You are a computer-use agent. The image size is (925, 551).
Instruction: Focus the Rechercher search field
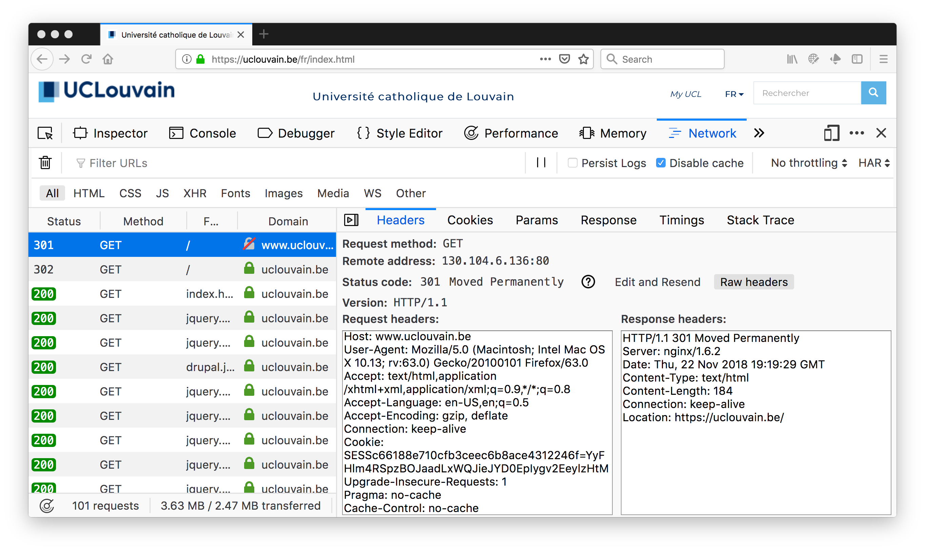807,93
